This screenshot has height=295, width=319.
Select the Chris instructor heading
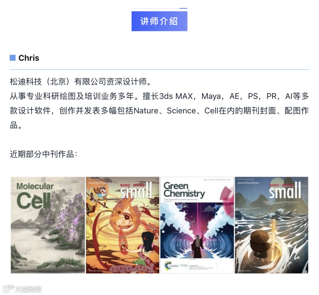coord(29,58)
